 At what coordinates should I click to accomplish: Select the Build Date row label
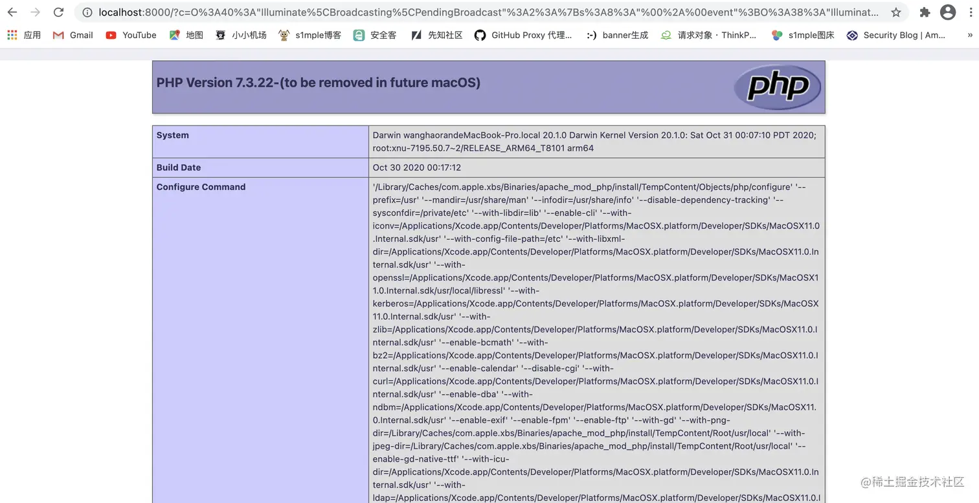tap(179, 167)
